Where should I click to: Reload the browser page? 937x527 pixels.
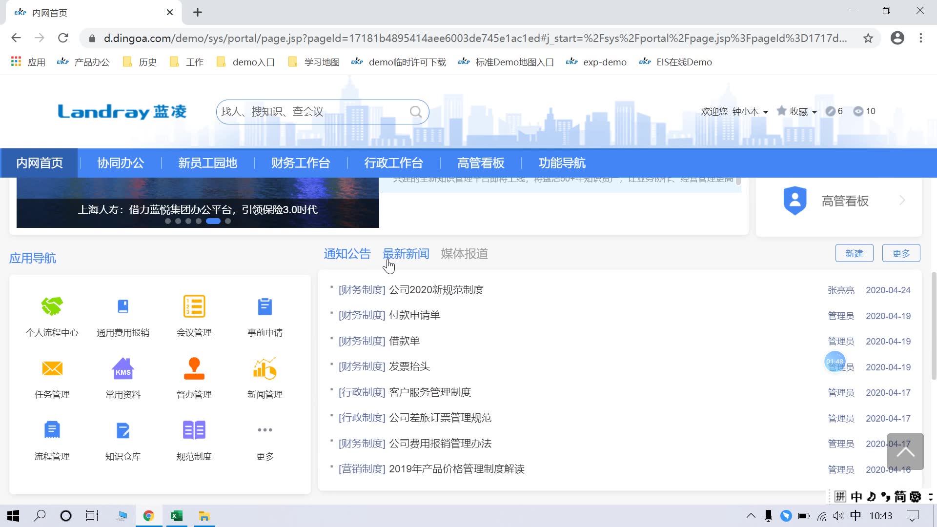[x=63, y=38]
